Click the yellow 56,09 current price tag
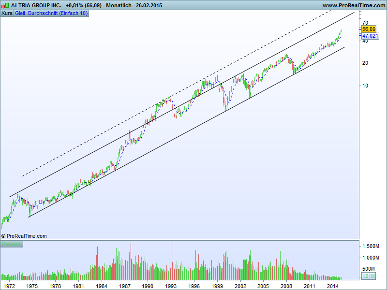Screen dimensions: 387x290 [369, 29]
